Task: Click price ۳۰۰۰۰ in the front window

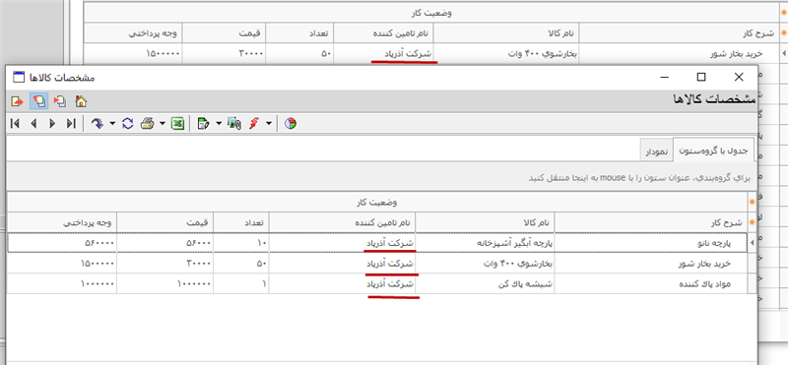Action: (x=164, y=263)
